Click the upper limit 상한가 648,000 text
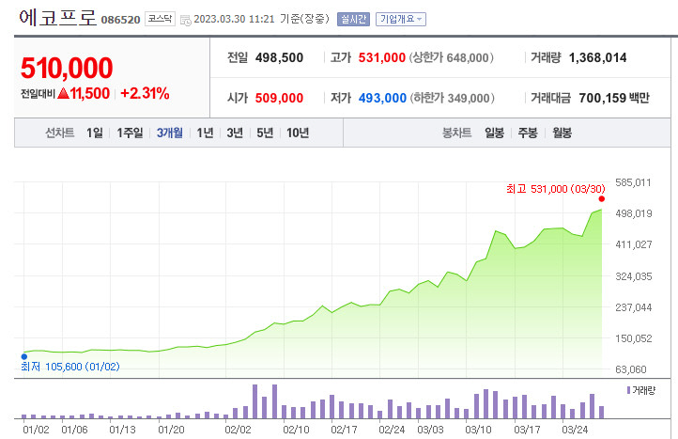The image size is (678, 439). click(452, 57)
